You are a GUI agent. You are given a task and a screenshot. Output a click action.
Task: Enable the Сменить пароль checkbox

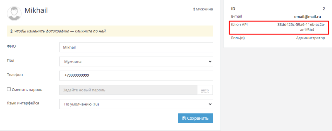9,89
